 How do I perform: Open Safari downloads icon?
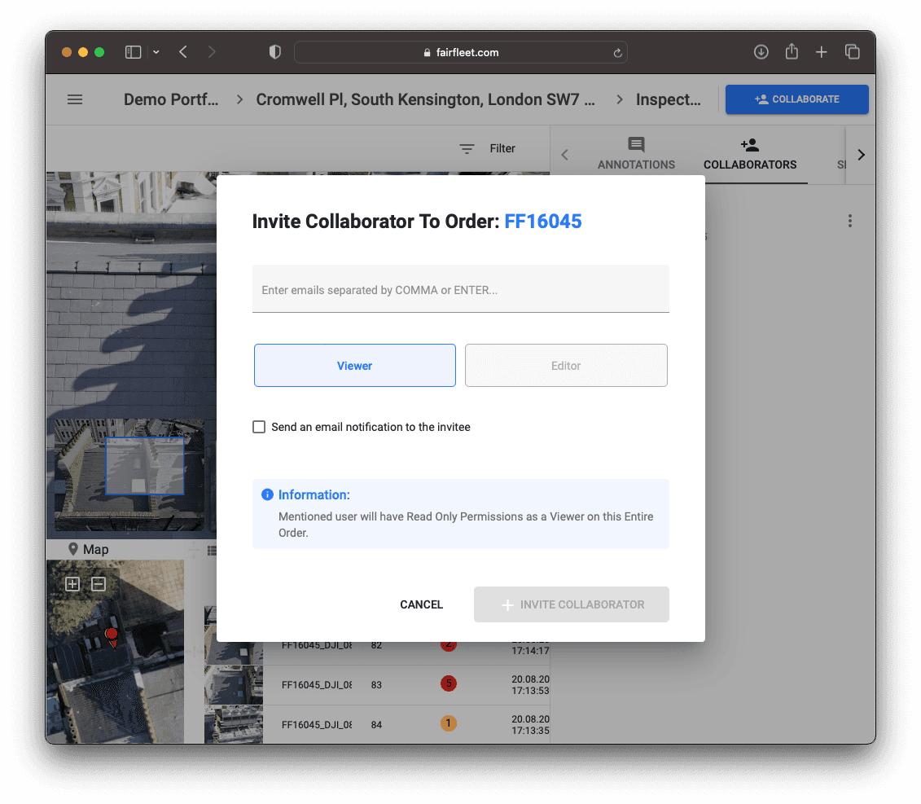coord(761,52)
